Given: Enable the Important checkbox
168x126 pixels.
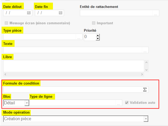Looking at the screenshot, I should (94, 23).
